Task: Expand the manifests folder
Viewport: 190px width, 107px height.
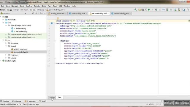Action: [x=3, y=20]
